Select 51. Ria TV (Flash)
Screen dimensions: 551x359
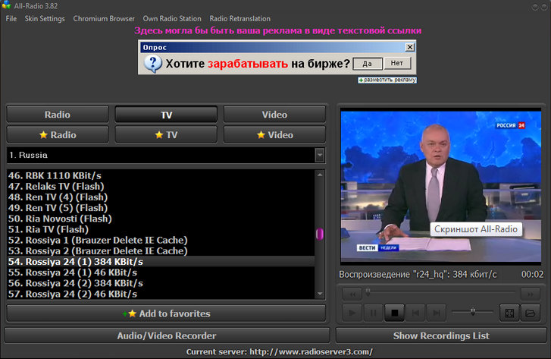pyautogui.click(x=161, y=229)
